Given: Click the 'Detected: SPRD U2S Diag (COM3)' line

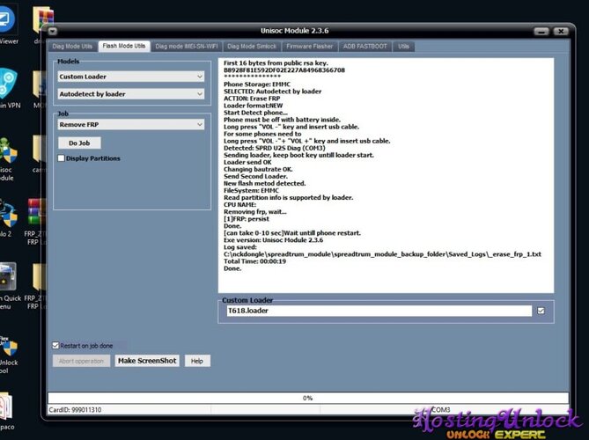Looking at the screenshot, I should coord(274,148).
